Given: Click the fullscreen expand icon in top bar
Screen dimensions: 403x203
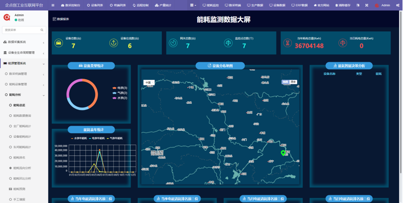Looking at the screenshot, I should (367, 6).
